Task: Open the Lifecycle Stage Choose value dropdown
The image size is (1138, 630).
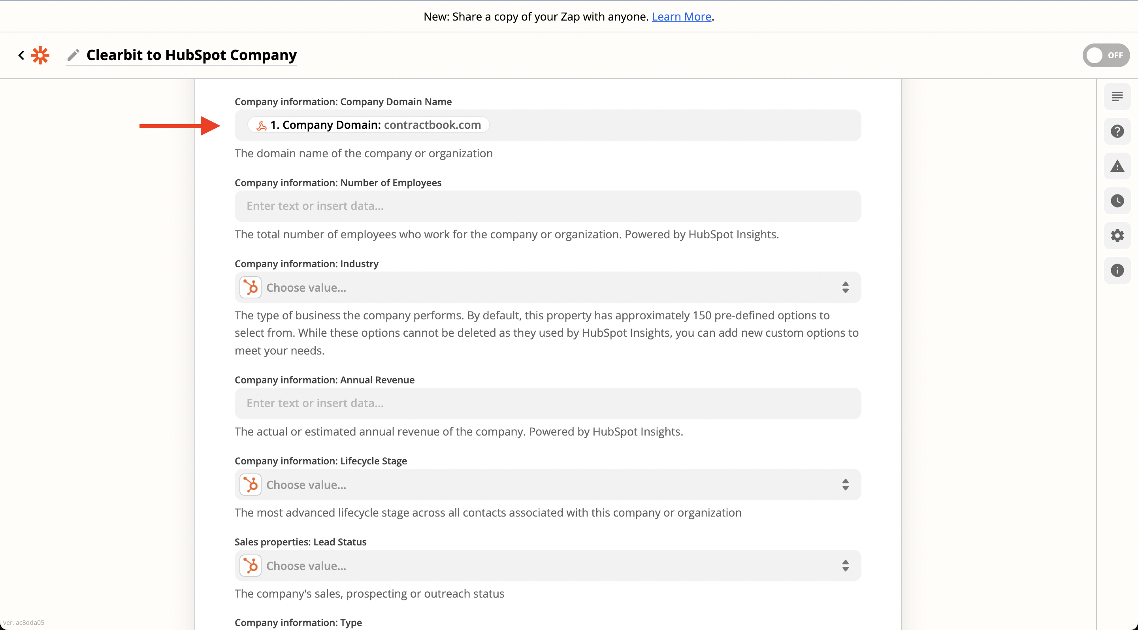Action: click(547, 485)
